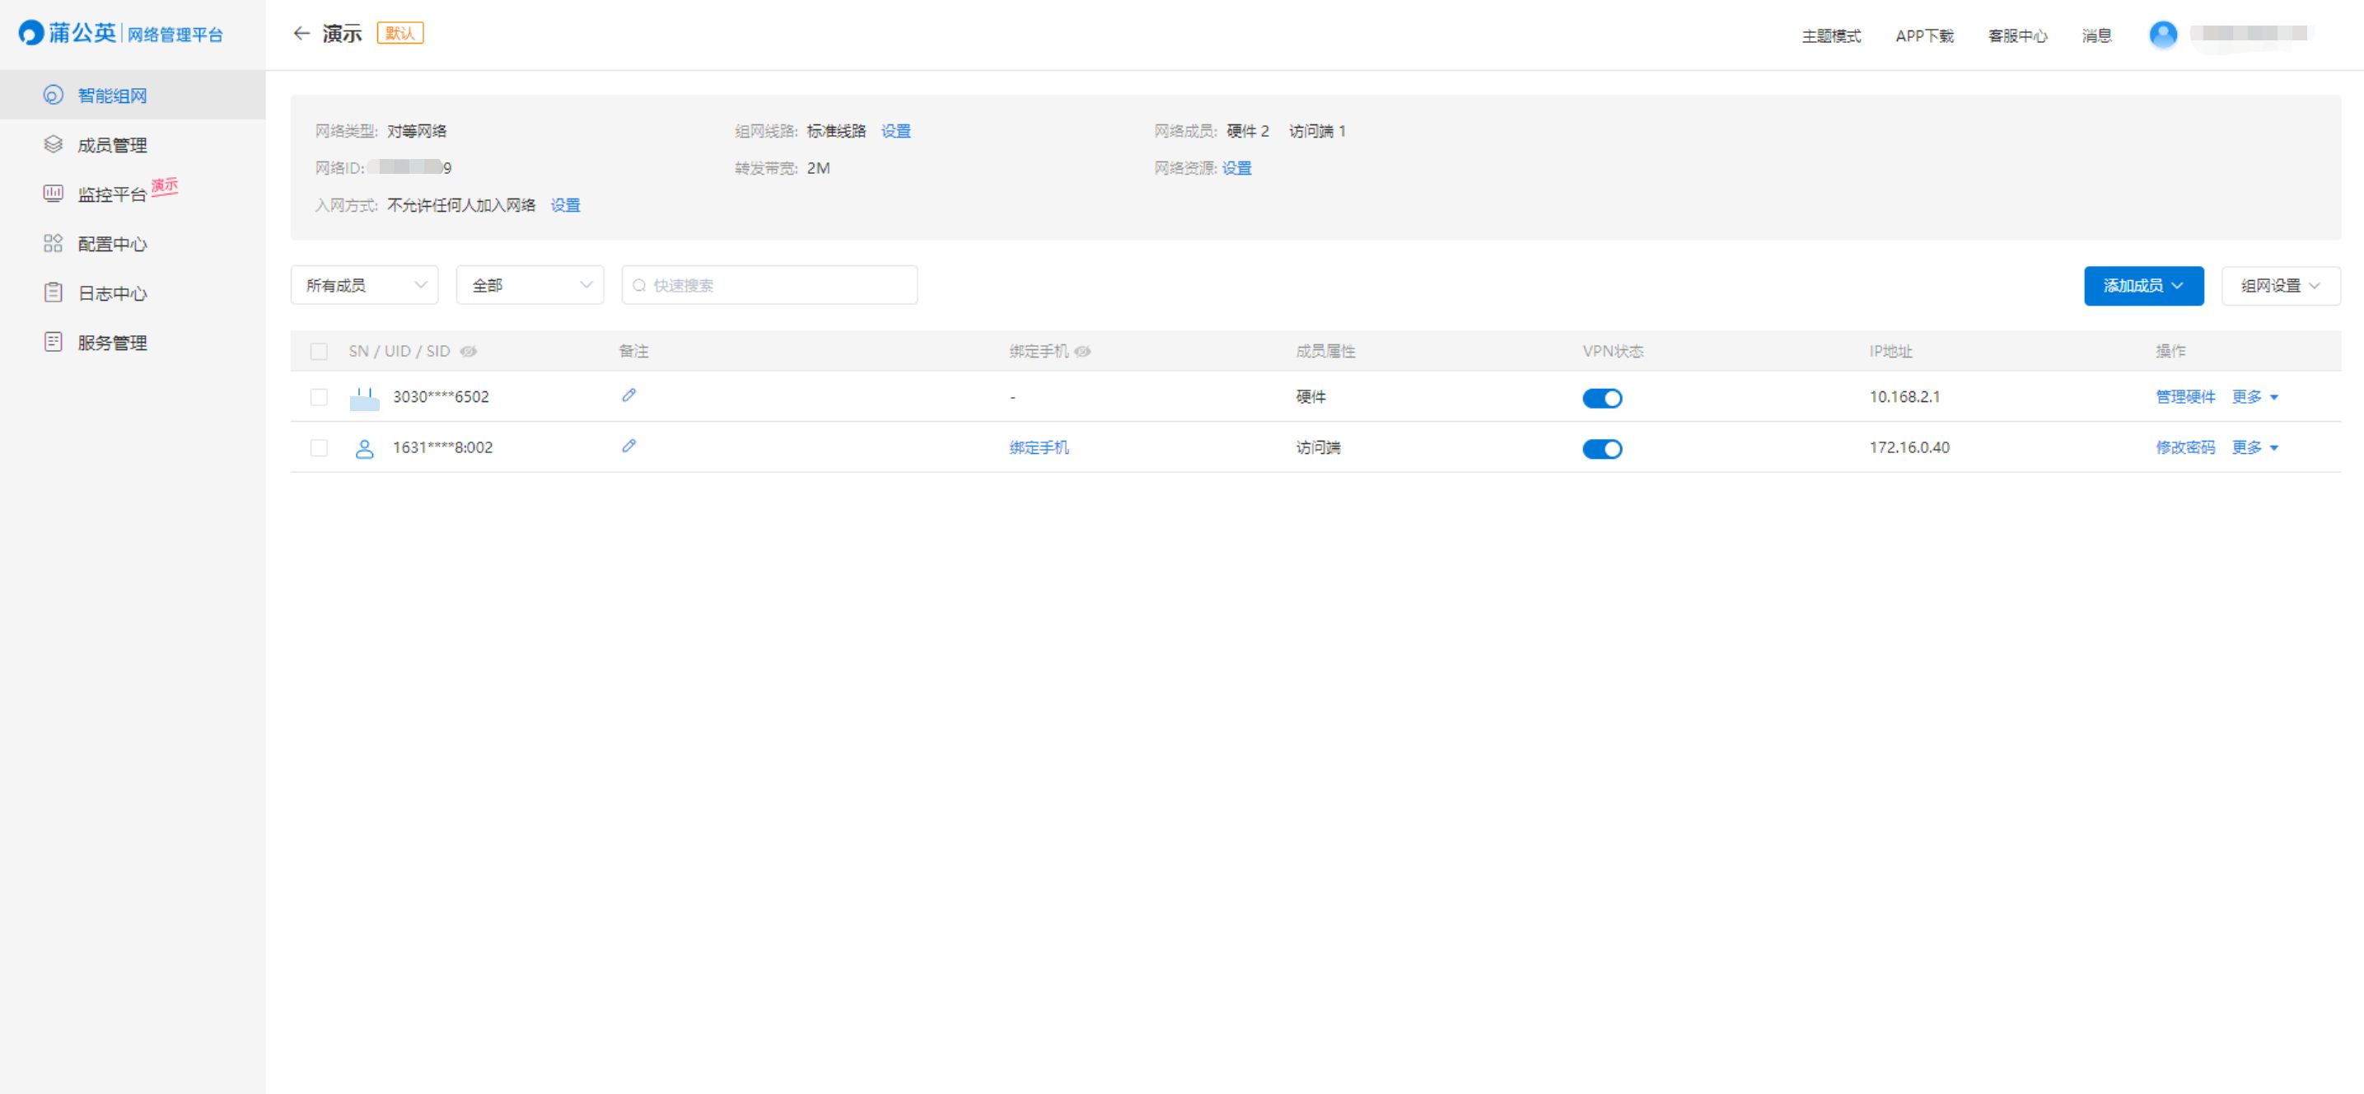Toggle eye icon next to 绑定手机 header
Viewport: 2364px width, 1094px height.
[x=1083, y=352]
